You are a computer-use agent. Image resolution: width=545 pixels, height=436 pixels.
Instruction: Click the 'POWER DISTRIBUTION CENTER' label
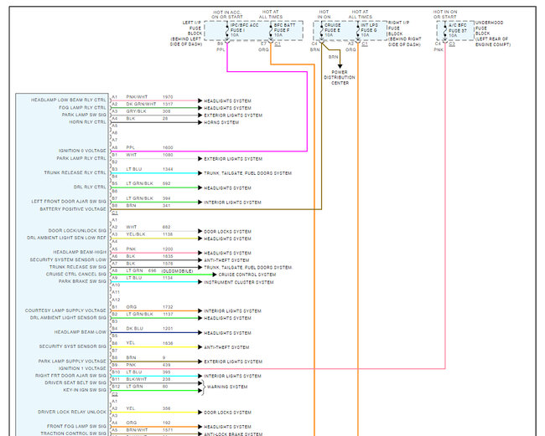click(x=340, y=78)
